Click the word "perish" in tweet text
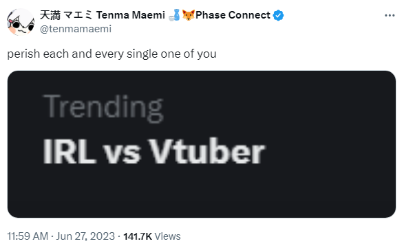 [23, 54]
